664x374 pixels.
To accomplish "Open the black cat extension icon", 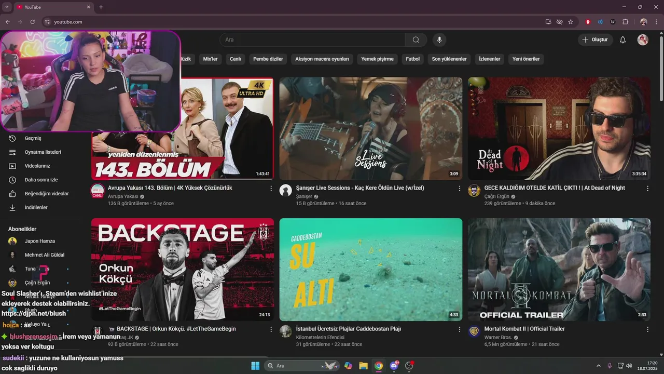I will pos(613,22).
